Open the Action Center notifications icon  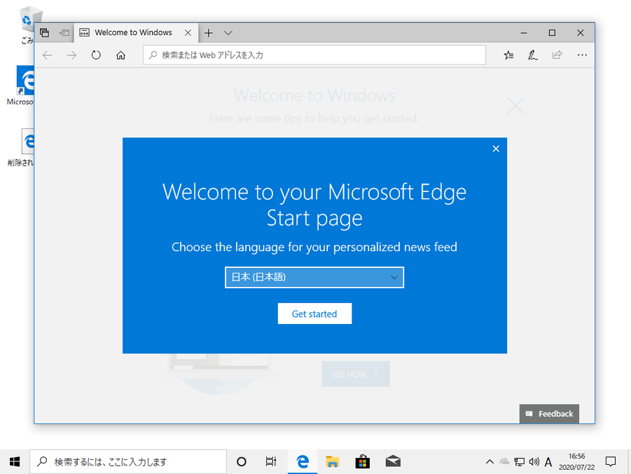(611, 462)
